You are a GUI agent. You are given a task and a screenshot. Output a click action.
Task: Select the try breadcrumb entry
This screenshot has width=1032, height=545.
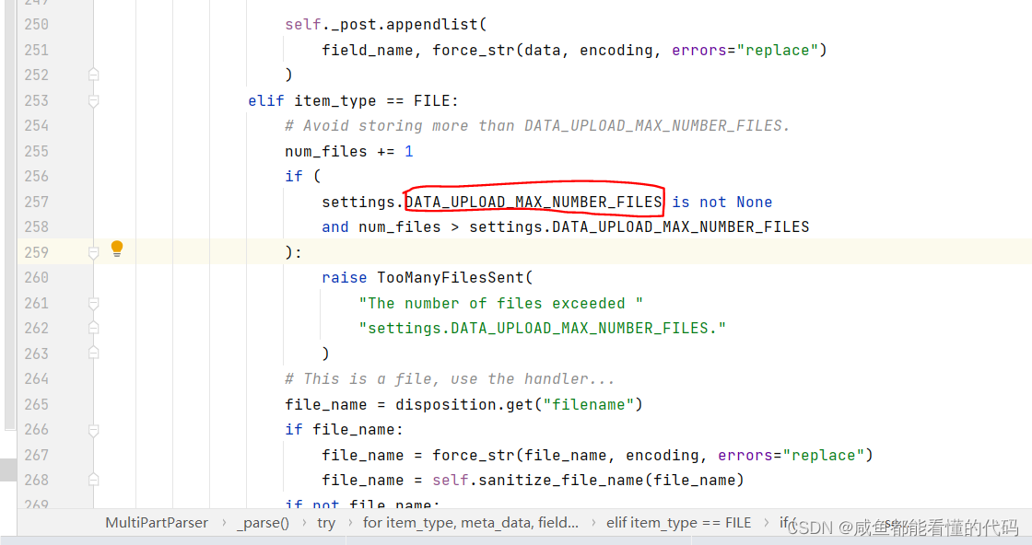[326, 522]
